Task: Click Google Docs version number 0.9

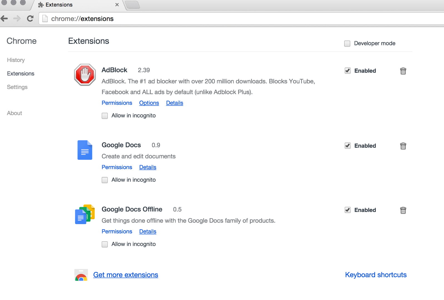Action: point(156,145)
